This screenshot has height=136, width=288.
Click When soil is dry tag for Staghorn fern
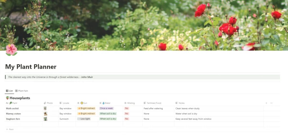(108, 119)
